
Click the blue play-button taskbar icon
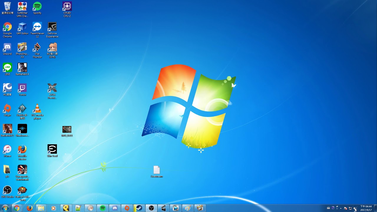tap(176, 208)
